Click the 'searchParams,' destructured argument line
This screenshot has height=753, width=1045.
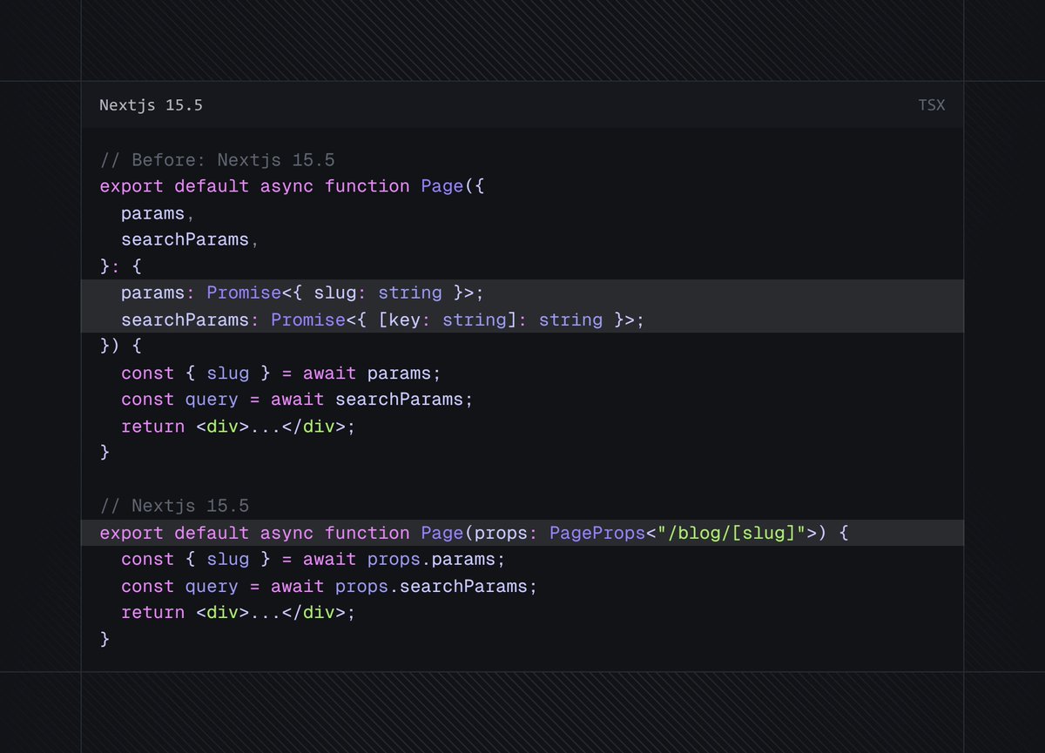click(190, 239)
